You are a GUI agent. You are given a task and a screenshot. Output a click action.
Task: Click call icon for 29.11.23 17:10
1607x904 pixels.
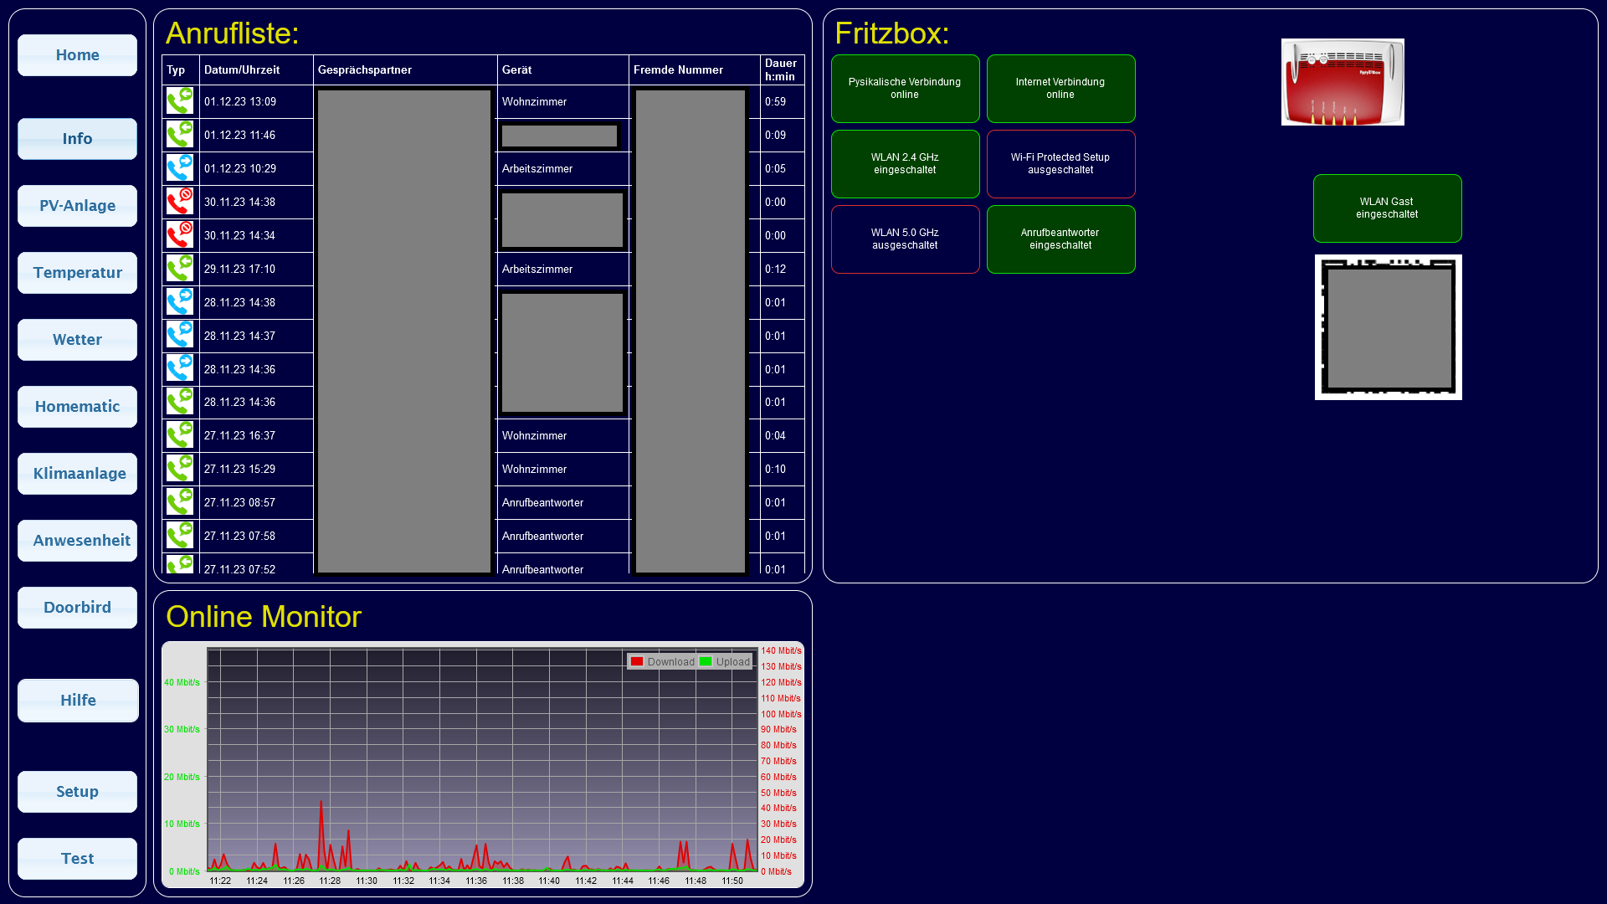[180, 269]
